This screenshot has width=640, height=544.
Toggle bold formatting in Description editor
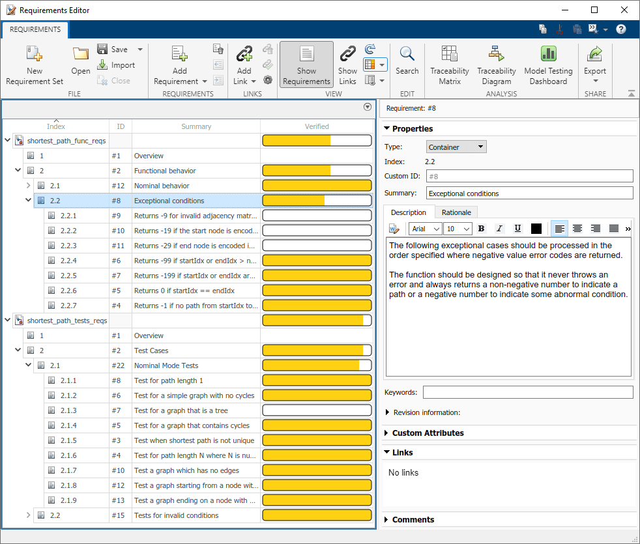point(481,229)
